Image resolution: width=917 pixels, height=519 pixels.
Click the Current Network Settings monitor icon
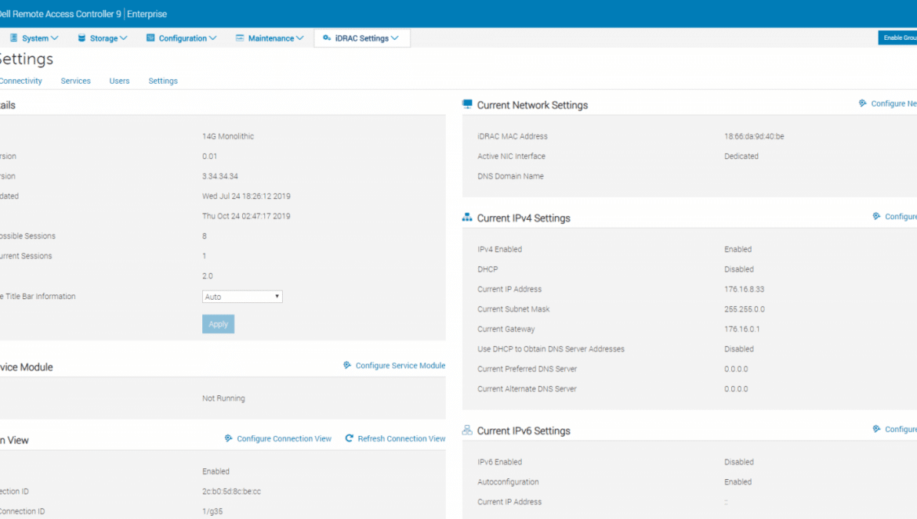[467, 104]
